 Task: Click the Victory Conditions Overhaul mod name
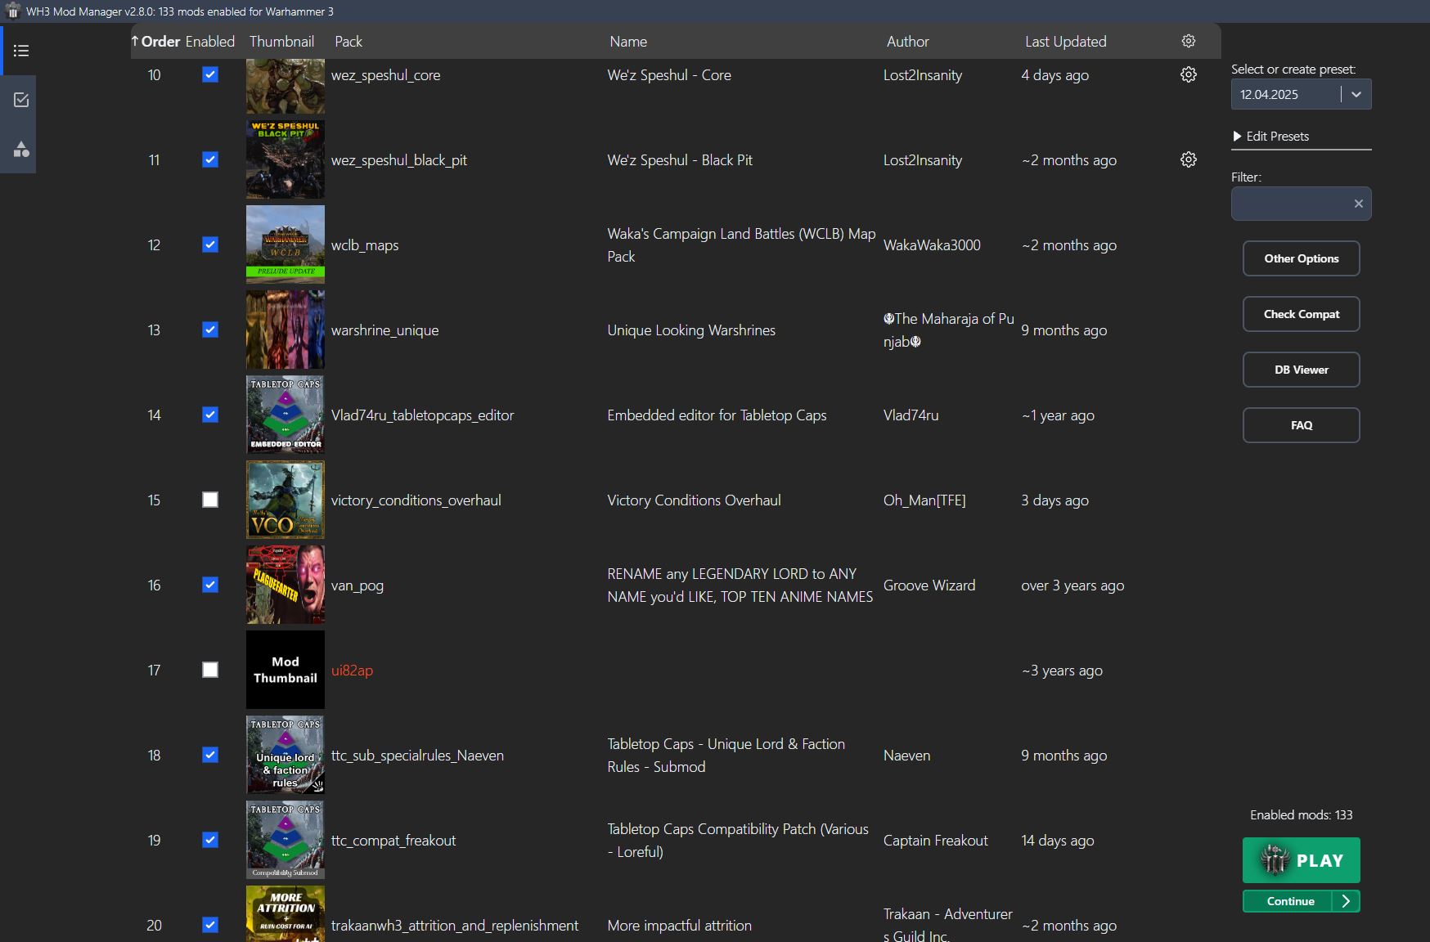pyautogui.click(x=694, y=500)
